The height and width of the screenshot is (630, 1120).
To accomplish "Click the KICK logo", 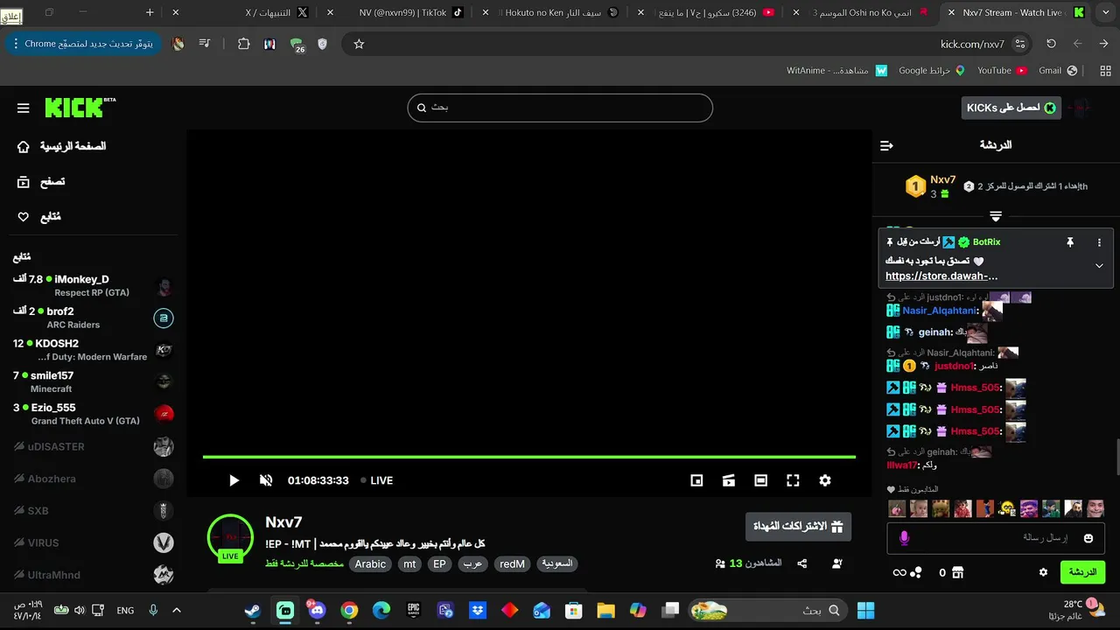I will coord(80,108).
